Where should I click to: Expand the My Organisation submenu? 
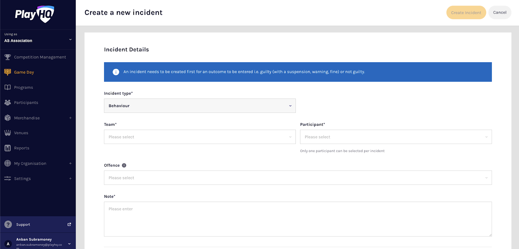[x=70, y=163]
